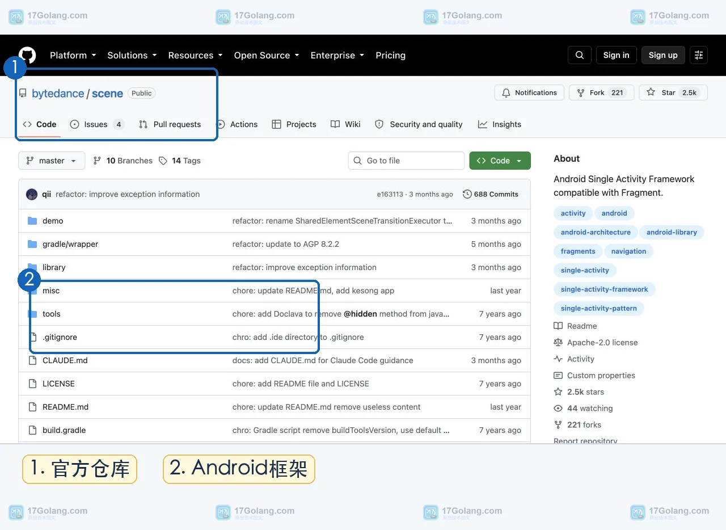Click the Custom properties icon
Image resolution: width=726 pixels, height=530 pixels.
[x=558, y=375]
